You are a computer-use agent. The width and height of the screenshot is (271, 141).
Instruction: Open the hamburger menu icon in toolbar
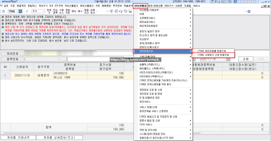point(3,11)
